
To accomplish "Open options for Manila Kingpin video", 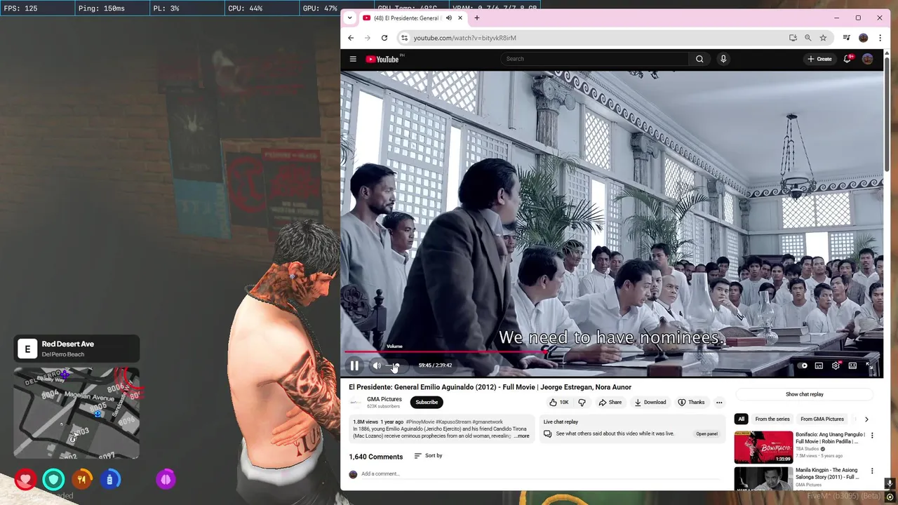I will coord(872,471).
